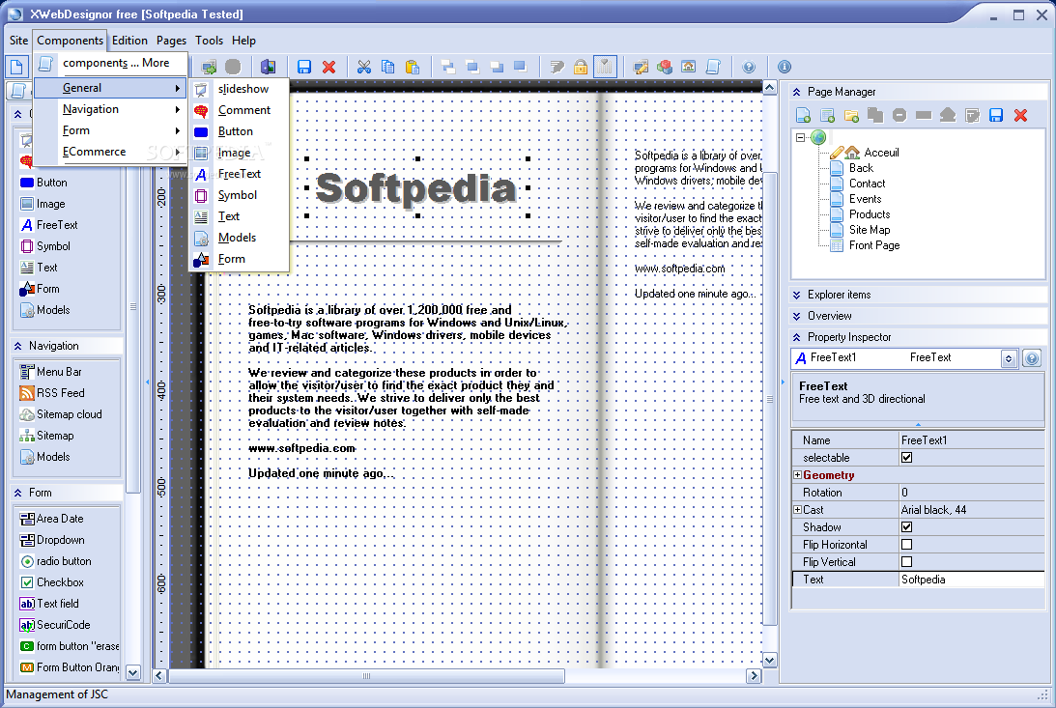Click add table page icon in Page Manager
Screen dimensions: 1056x708
[827, 115]
